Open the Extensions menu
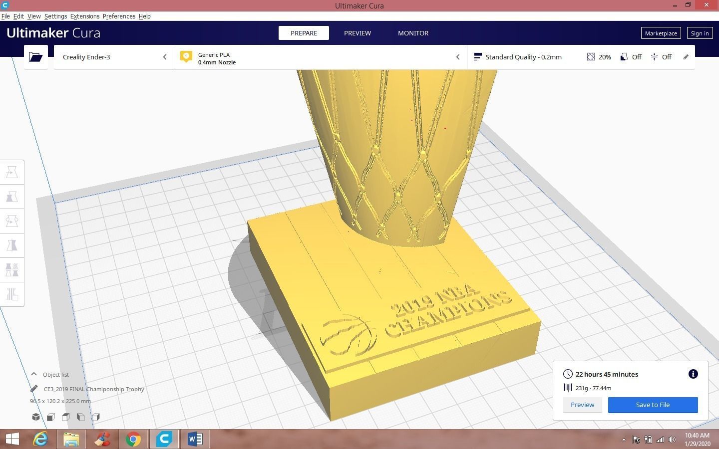Image resolution: width=719 pixels, height=449 pixels. point(85,16)
